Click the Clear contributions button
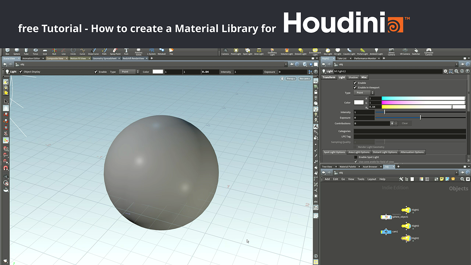 (x=405, y=123)
